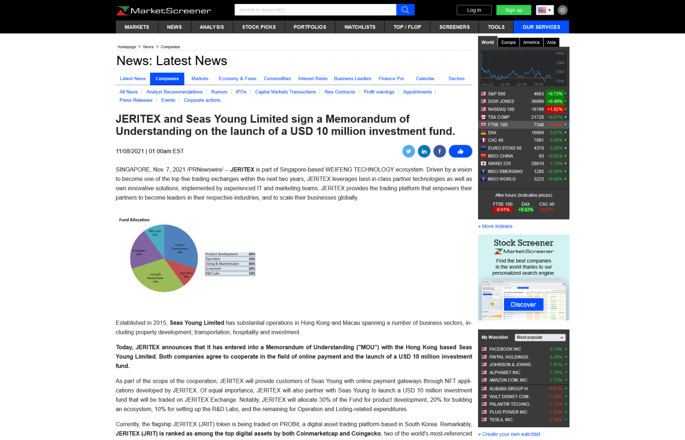The image size is (685, 440).
Task: Open the TOP / FLOP menu
Action: [408, 27]
